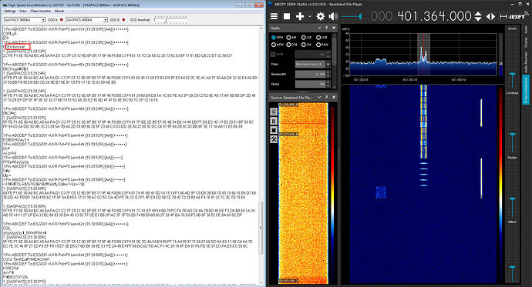Select the LSB radio mode
This screenshot has width=532, height=287.
(306, 38)
